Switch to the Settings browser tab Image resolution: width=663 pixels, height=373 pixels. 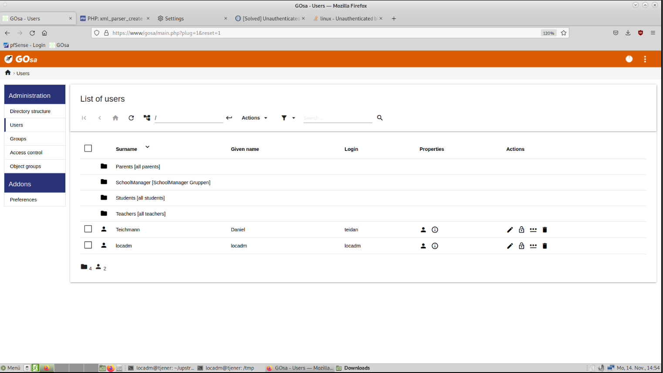(x=192, y=19)
